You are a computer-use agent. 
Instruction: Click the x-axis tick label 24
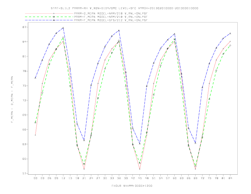click(x=91, y=178)
